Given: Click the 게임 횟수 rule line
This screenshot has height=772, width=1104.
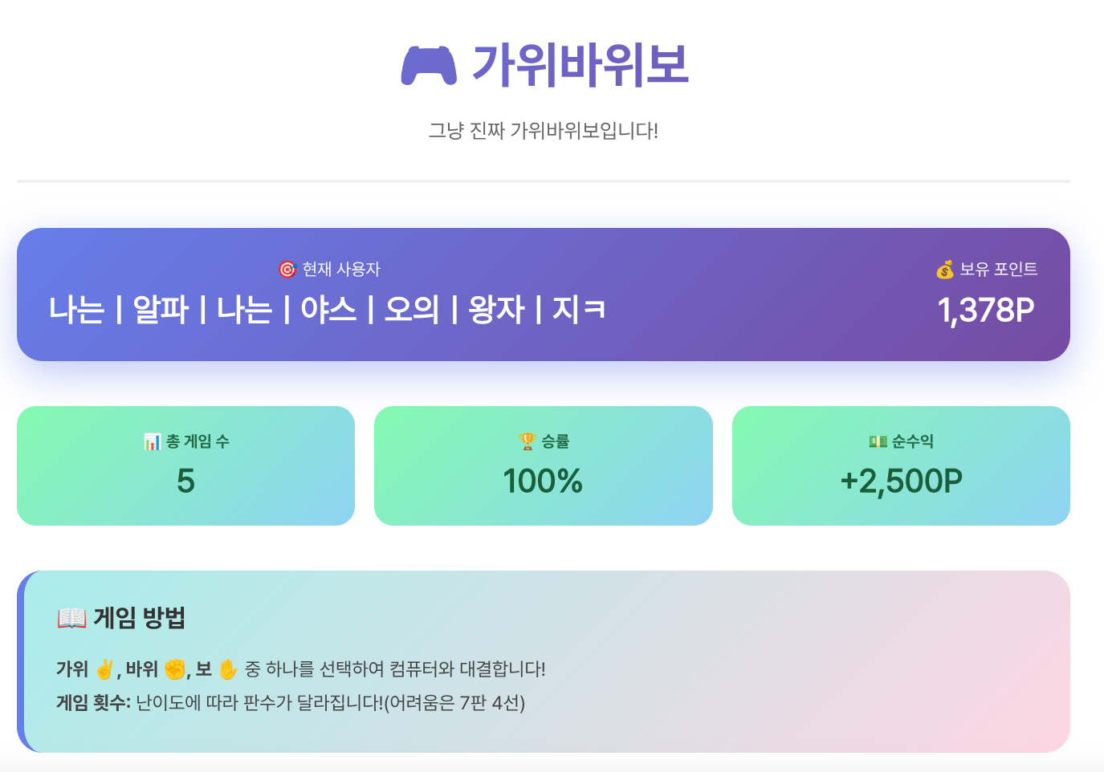Looking at the screenshot, I should pos(291,703).
